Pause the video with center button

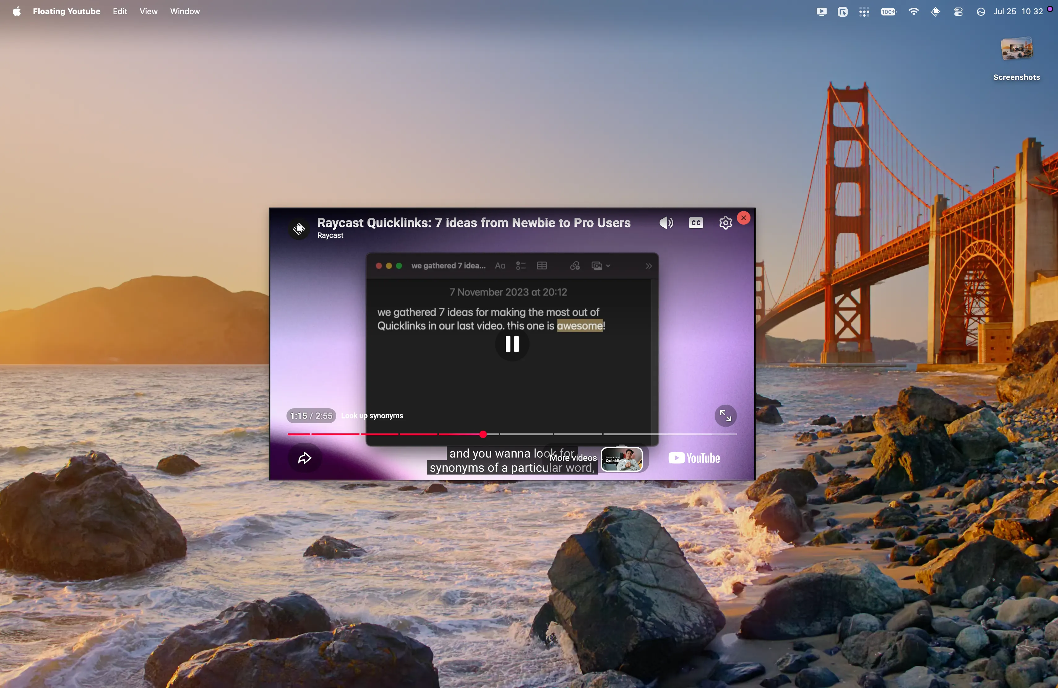coord(512,344)
